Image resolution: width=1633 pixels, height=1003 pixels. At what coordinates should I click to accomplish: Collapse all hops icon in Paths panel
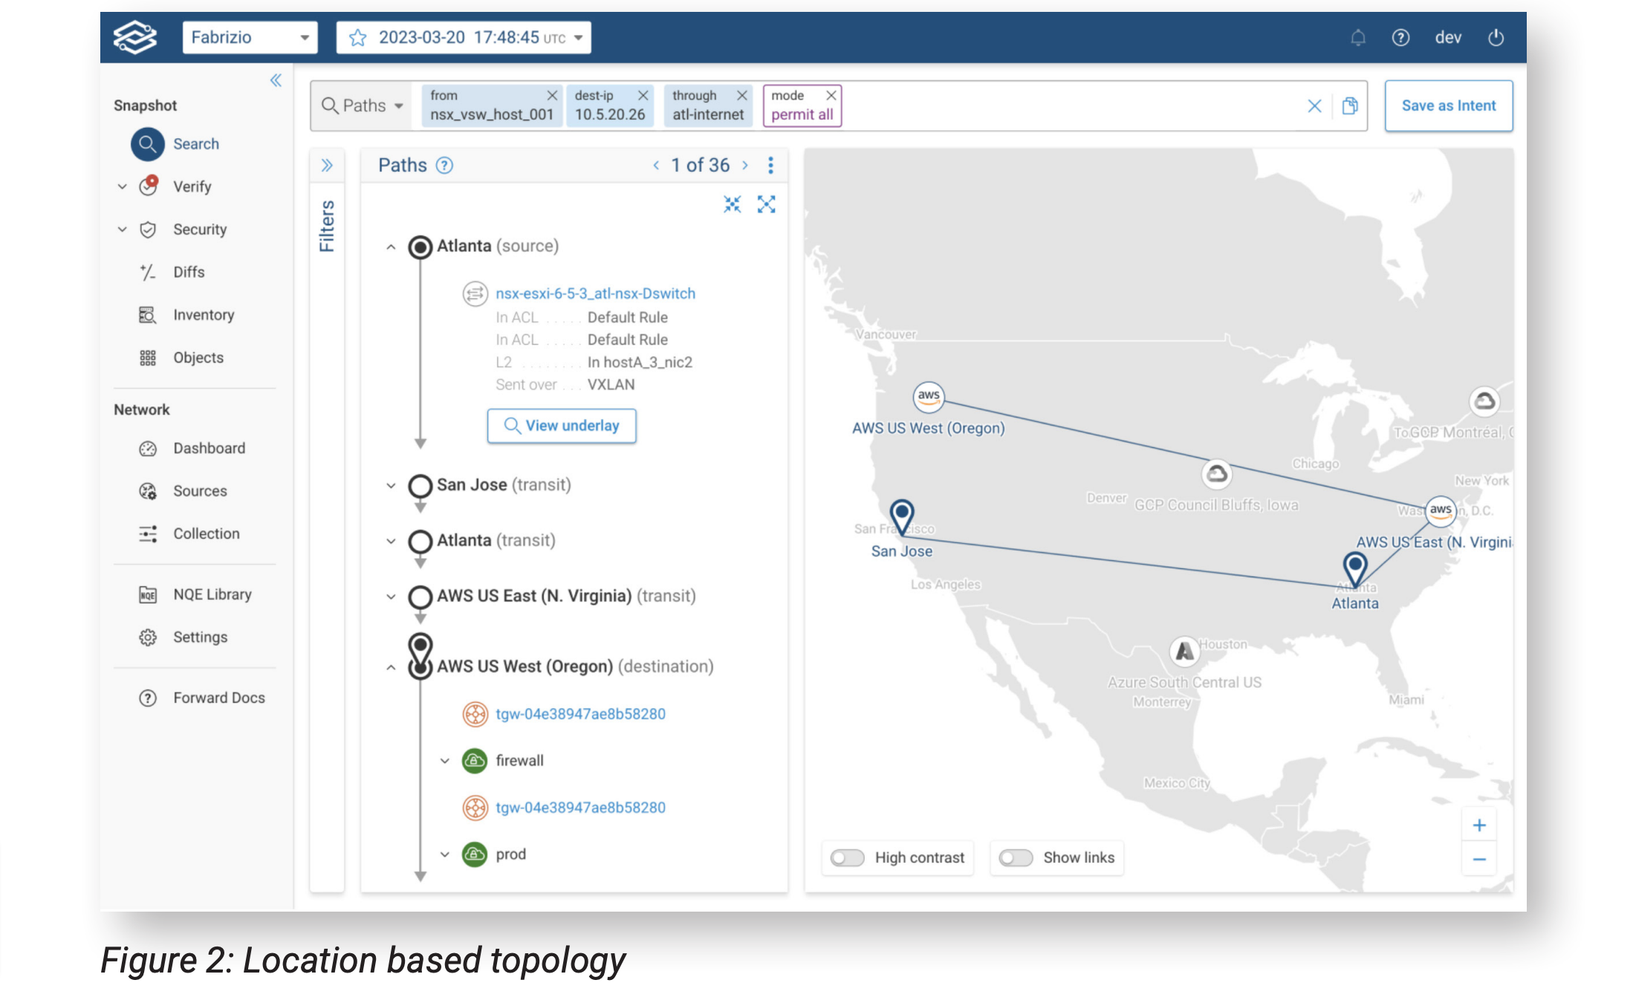732,204
